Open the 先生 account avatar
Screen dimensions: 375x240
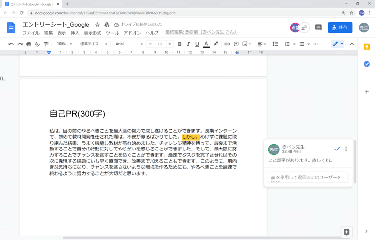[364, 28]
